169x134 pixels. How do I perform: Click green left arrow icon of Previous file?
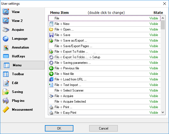tap(51, 68)
